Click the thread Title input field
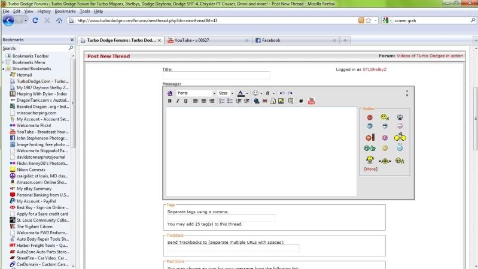The height and width of the screenshot is (269, 478). coord(216,75)
